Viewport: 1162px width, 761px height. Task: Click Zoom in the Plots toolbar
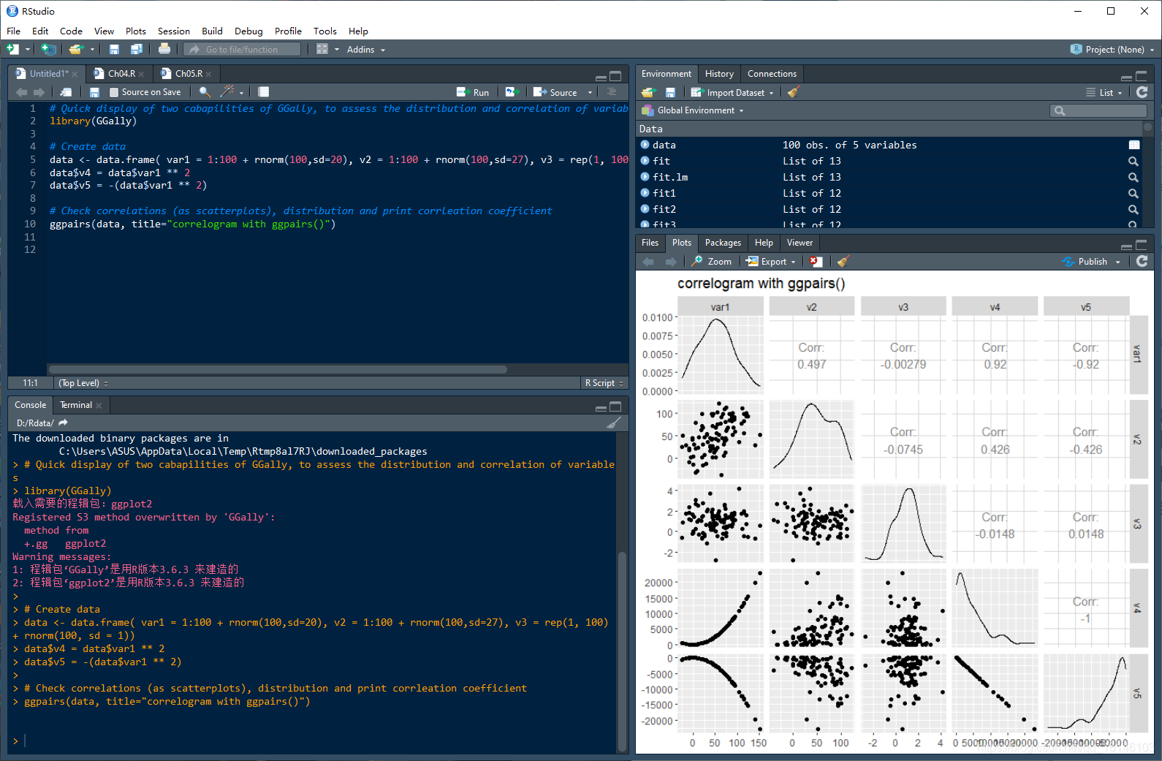[x=712, y=262]
